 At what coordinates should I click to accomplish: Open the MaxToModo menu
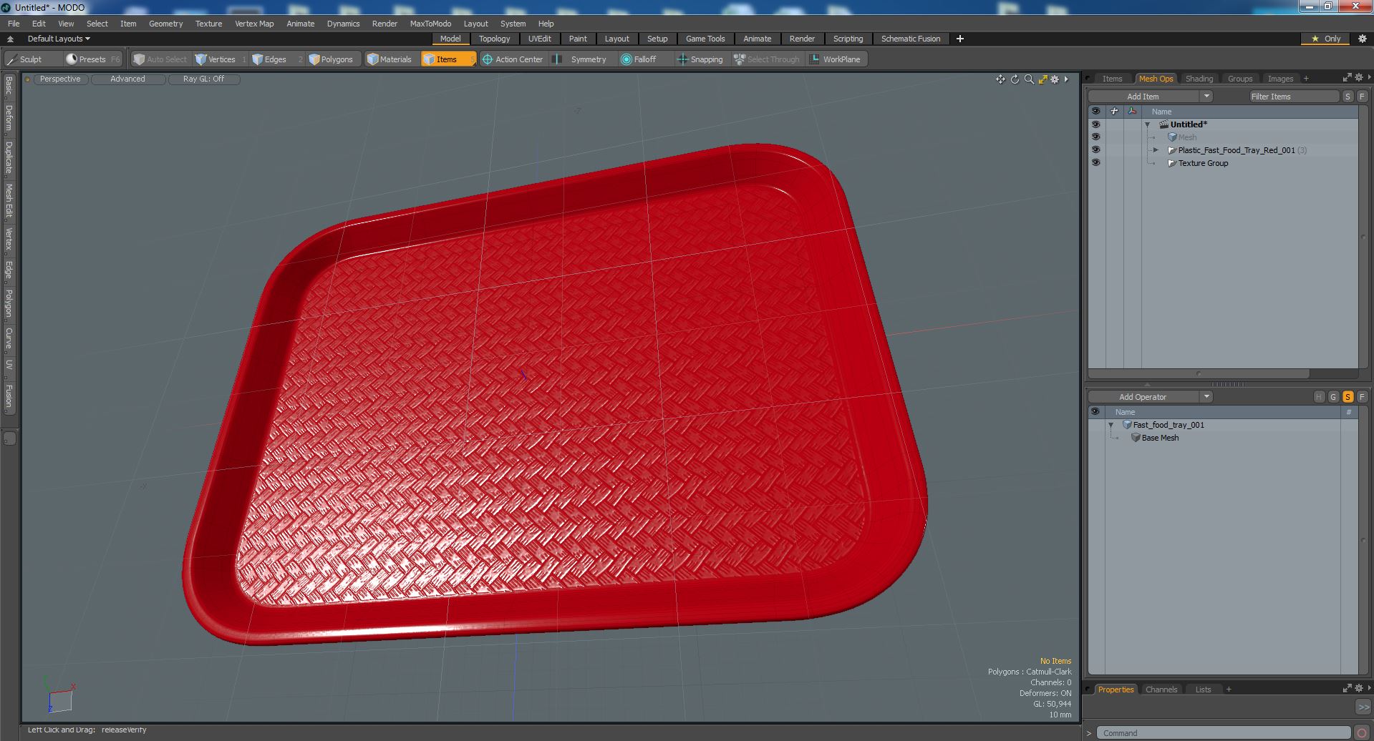point(430,24)
